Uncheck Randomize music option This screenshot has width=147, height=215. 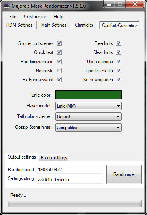pos(59,62)
